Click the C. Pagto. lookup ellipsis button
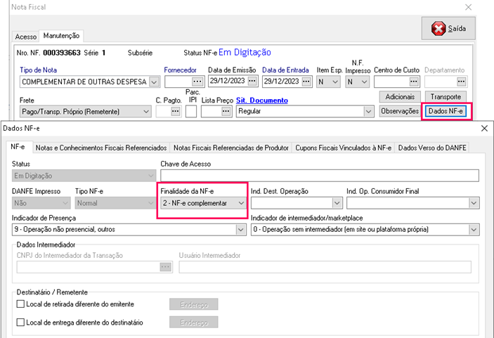The height and width of the screenshot is (338, 494). [x=176, y=111]
